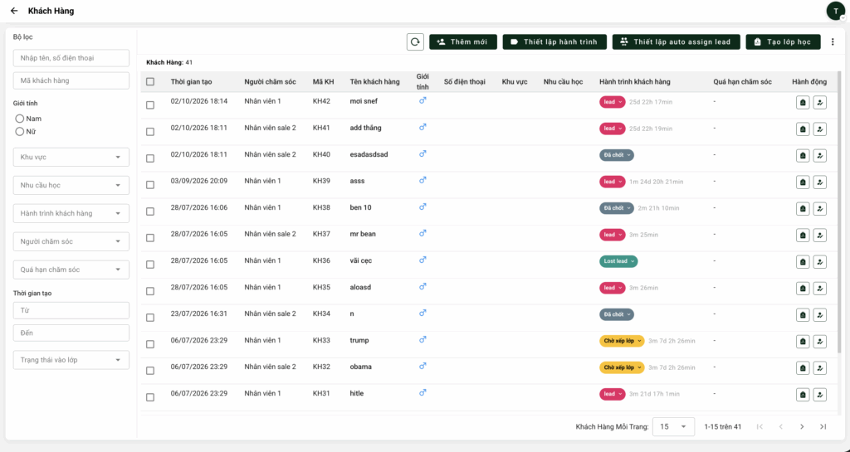Viewport: 850px width, 452px height.
Task: Click backpack action icon for KH41
Action: 803,129
